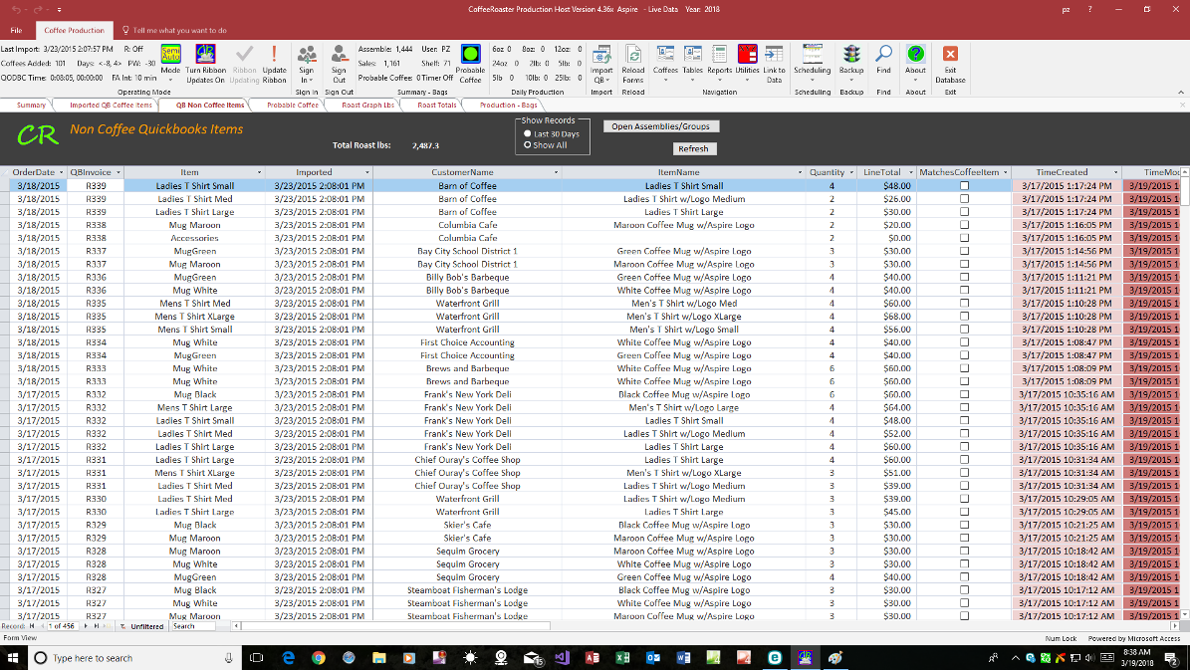1190x670 pixels.
Task: Open Outlook from the taskbar
Action: [652, 658]
